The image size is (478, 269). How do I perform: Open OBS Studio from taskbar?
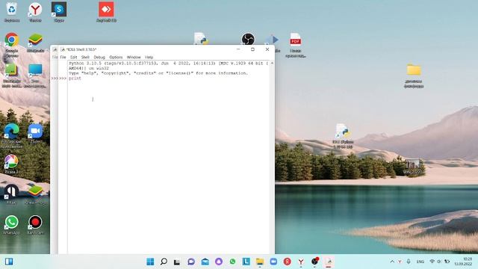click(x=315, y=262)
